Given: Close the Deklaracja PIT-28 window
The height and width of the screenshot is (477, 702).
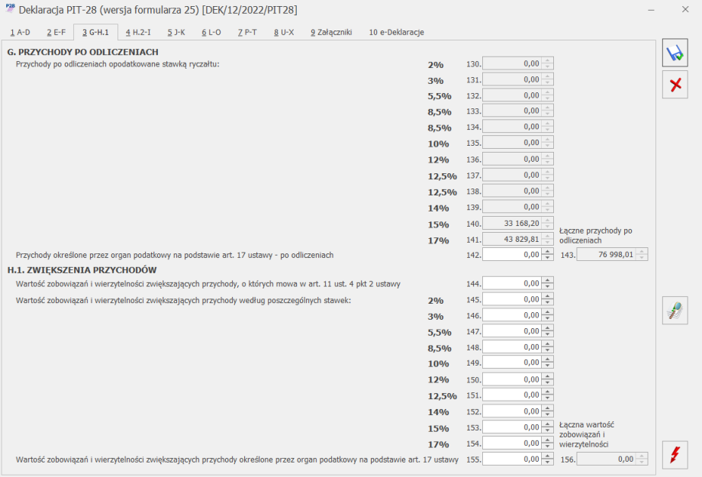Looking at the screenshot, I should 685,9.
